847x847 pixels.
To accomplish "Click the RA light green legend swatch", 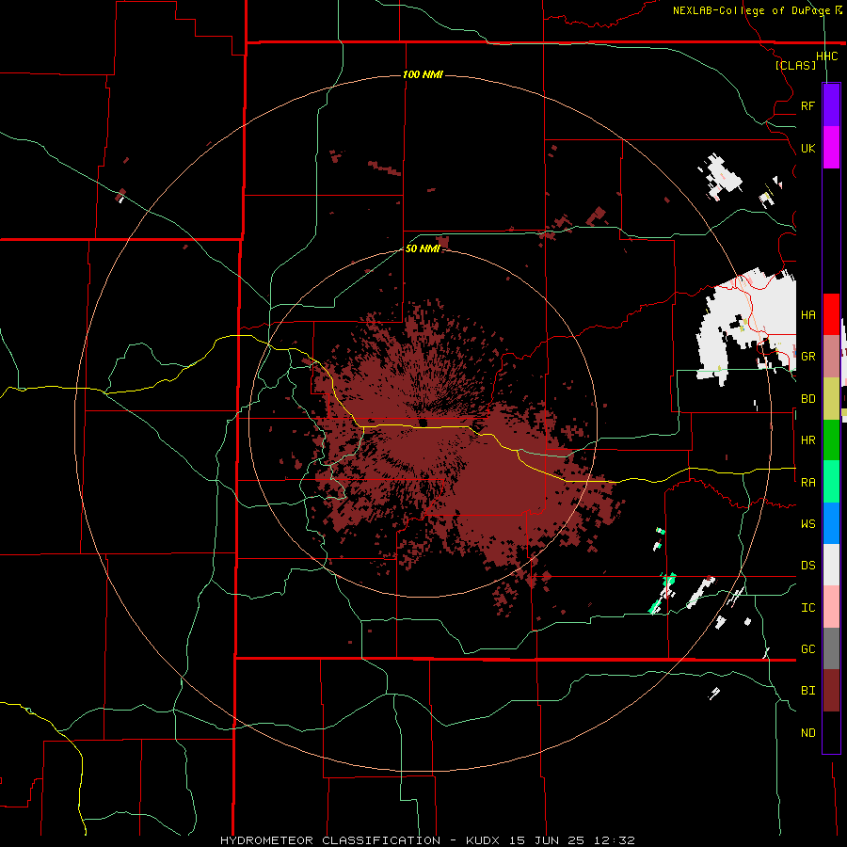I will click(831, 482).
